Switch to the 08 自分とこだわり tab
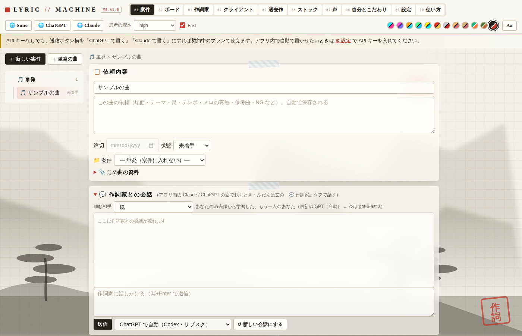This screenshot has height=336, width=522. point(366,10)
